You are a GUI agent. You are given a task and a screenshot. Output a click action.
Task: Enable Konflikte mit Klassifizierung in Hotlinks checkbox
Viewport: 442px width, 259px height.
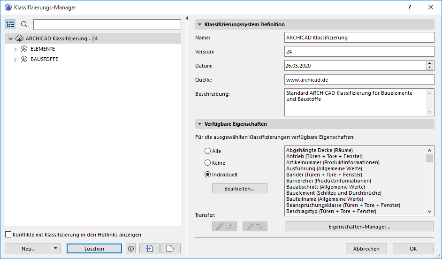click(x=8, y=235)
